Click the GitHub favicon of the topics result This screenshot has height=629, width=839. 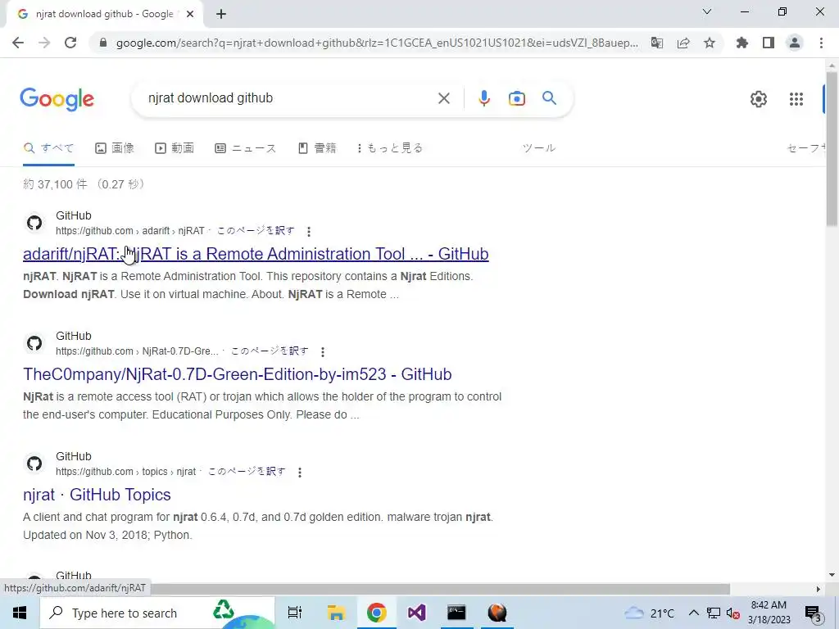34,464
